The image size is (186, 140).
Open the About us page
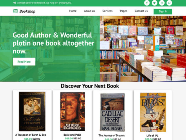90,11
